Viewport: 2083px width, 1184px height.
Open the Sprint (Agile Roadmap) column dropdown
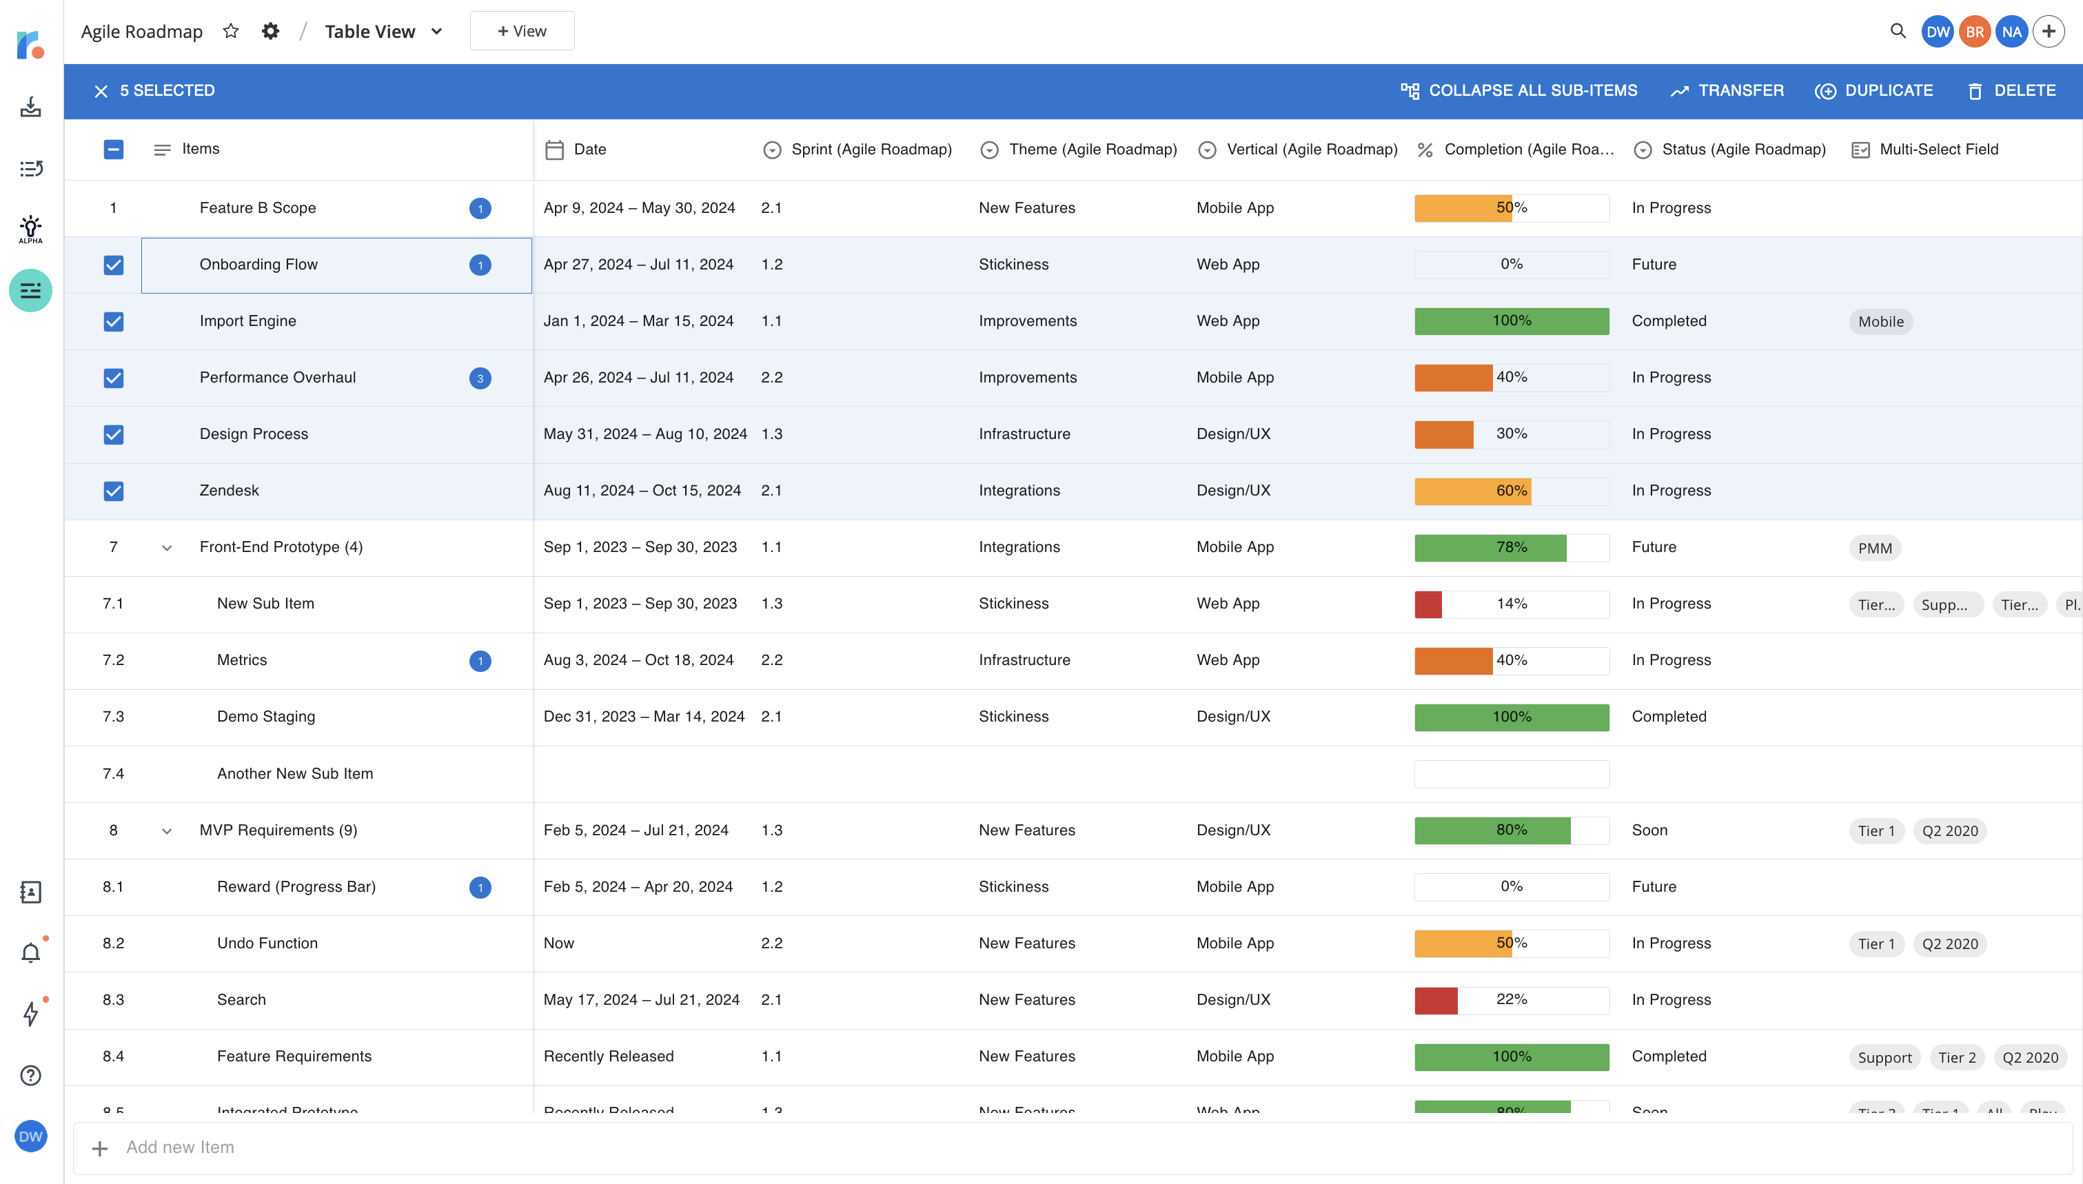point(773,150)
